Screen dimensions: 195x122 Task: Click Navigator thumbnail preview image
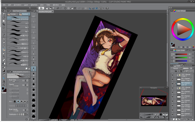coord(154,101)
